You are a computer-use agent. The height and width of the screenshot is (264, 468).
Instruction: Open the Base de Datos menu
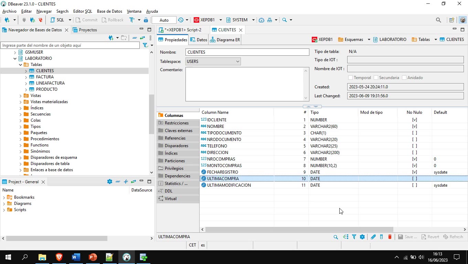[x=109, y=11]
